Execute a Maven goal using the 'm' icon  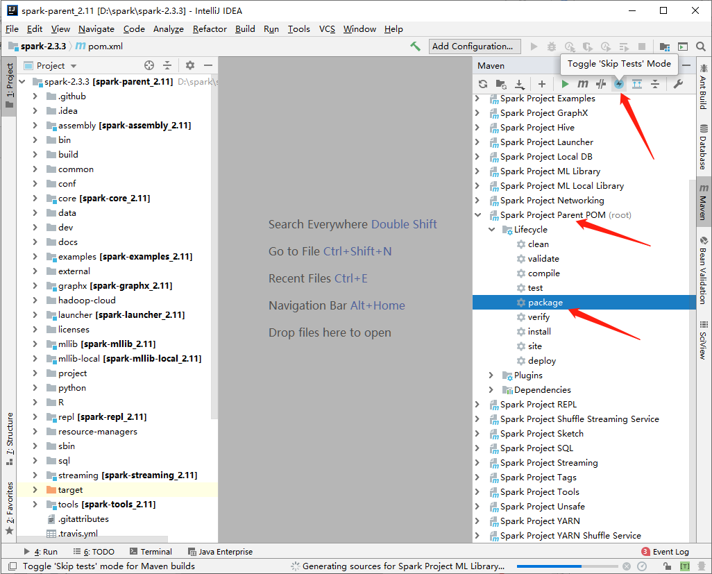583,83
